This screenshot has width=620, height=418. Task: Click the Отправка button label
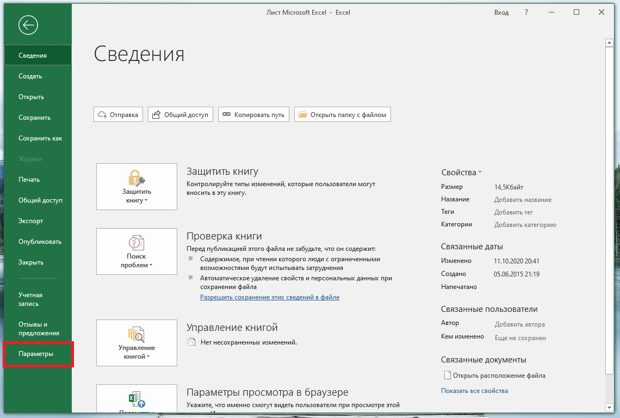[x=124, y=115]
